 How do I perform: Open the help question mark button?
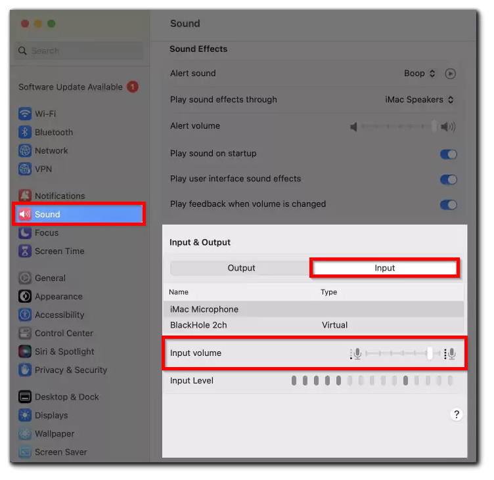tap(456, 414)
